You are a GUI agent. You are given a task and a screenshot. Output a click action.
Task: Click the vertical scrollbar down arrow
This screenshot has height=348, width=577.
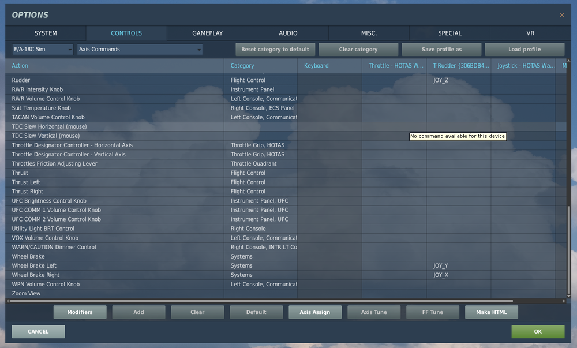pyautogui.click(x=568, y=295)
